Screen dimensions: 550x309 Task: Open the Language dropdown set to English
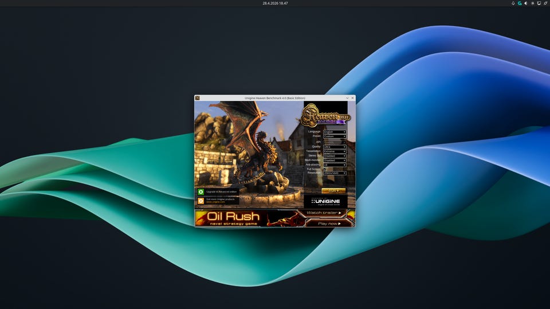point(335,132)
